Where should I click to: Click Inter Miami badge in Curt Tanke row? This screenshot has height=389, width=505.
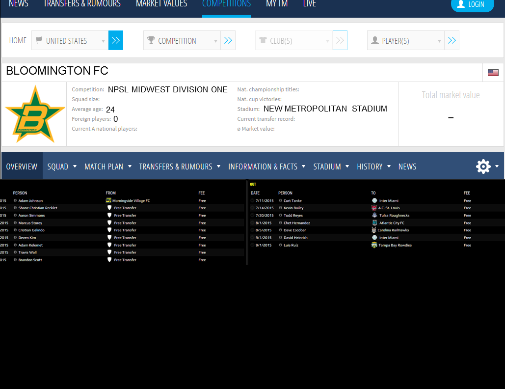[x=374, y=200]
